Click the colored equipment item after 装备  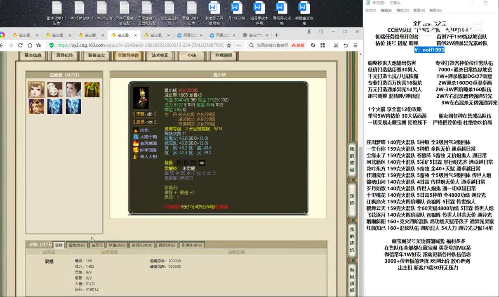click(x=201, y=163)
